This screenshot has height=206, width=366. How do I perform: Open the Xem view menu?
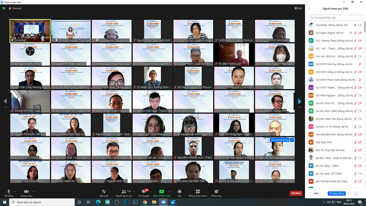tap(298, 8)
